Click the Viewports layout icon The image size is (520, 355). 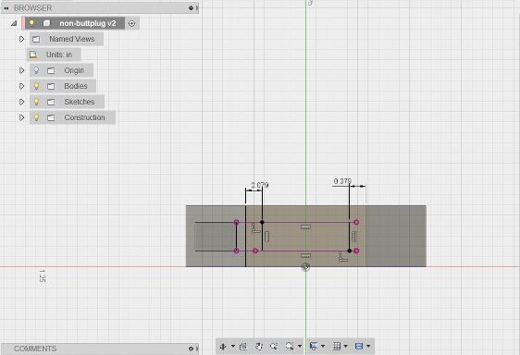tap(358, 347)
